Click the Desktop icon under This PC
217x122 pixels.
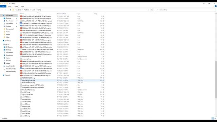(4, 50)
